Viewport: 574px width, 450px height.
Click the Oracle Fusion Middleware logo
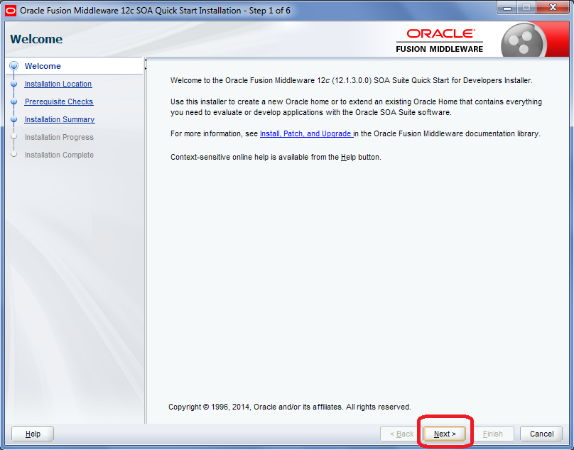tap(439, 39)
